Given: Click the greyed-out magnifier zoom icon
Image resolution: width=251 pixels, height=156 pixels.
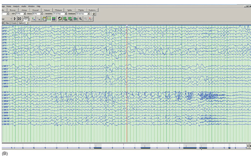Looking at the screenshot, I should point(86,19).
